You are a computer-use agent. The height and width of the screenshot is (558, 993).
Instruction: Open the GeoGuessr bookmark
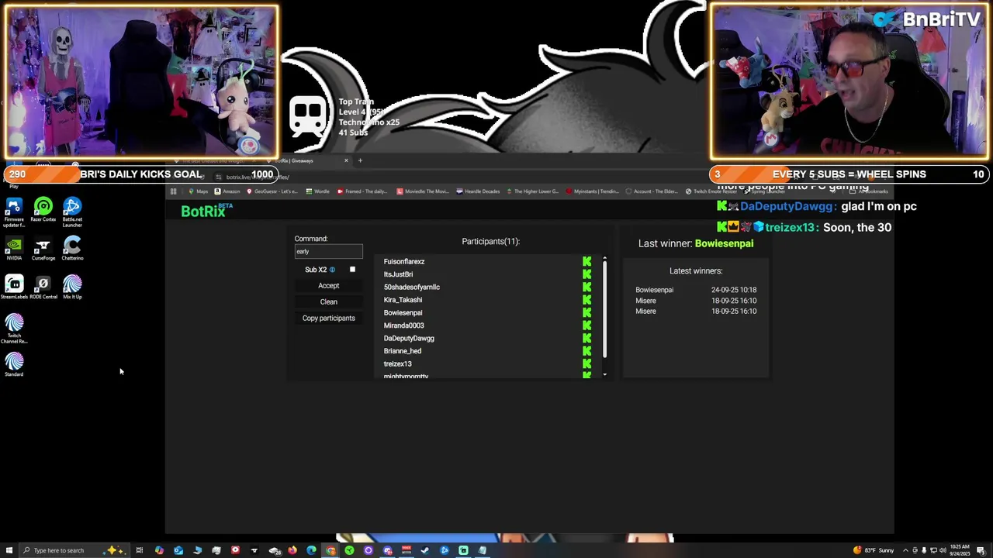click(x=272, y=191)
